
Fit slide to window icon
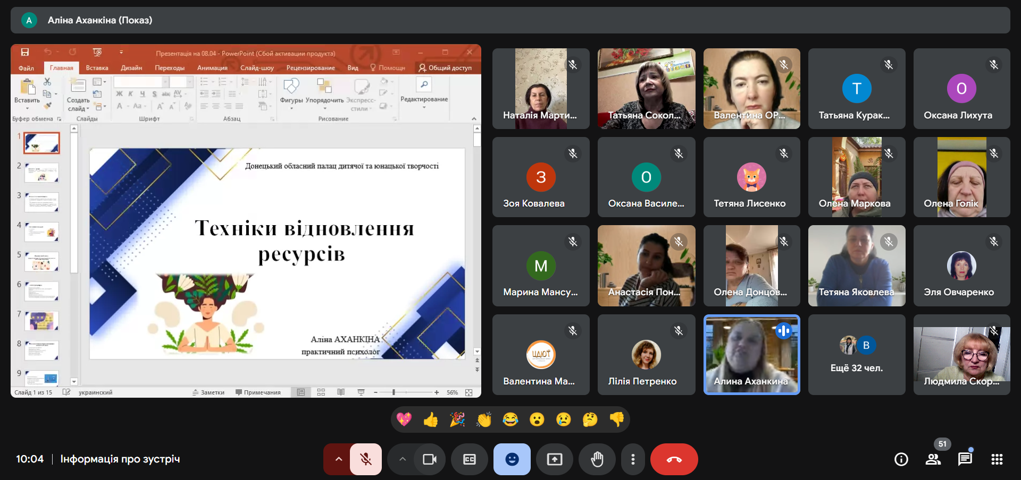tap(469, 392)
